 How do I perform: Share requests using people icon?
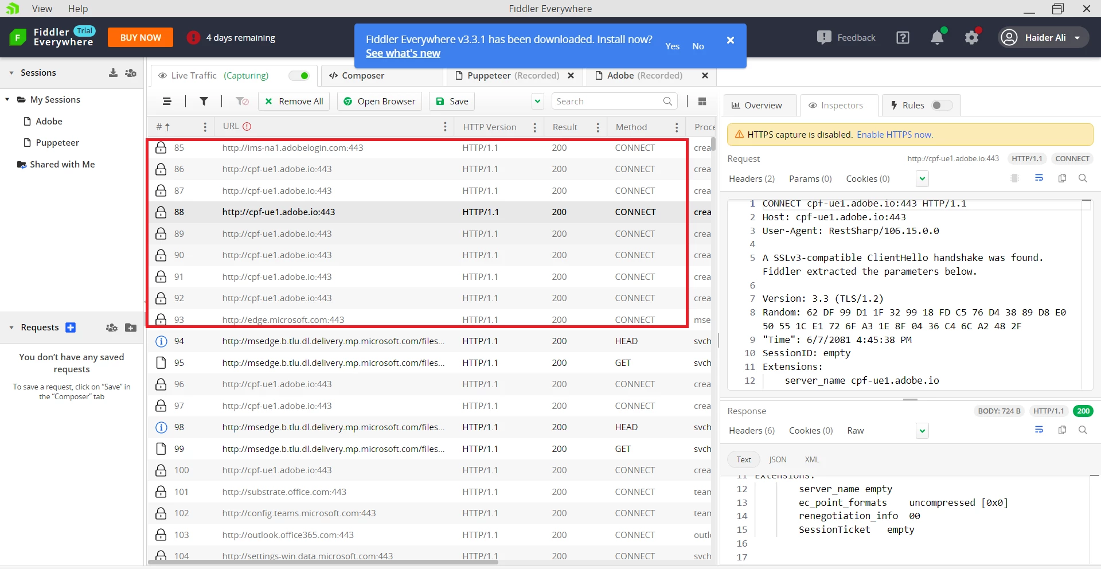coord(112,328)
